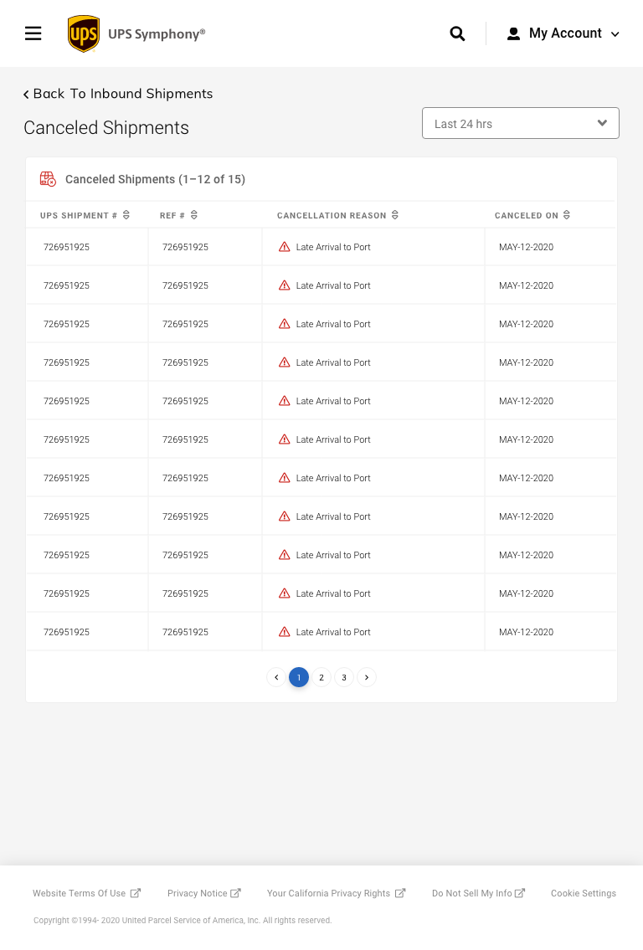The height and width of the screenshot is (950, 643).
Task: Go back to Inbound Shipments
Action: 118,94
